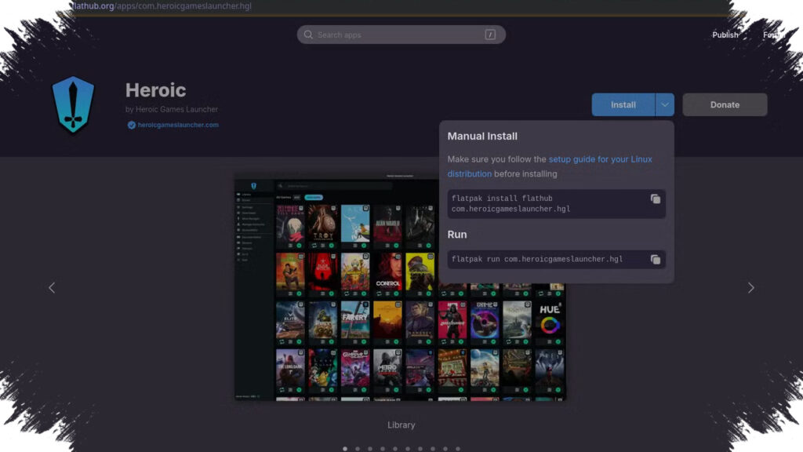The image size is (803, 452).
Task: Show the previous screenshot with left arrow
Action: pyautogui.click(x=52, y=288)
